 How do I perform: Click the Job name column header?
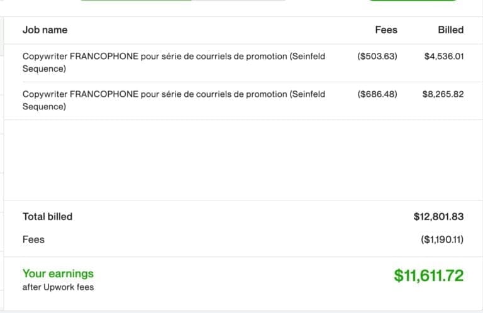click(x=45, y=30)
